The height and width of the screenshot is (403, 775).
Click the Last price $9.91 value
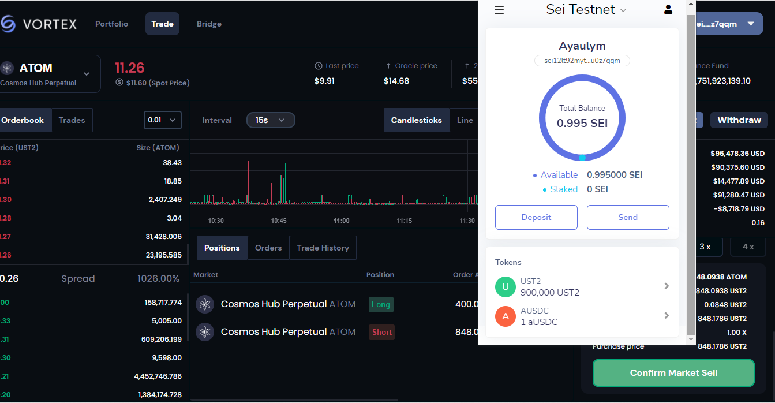324,81
